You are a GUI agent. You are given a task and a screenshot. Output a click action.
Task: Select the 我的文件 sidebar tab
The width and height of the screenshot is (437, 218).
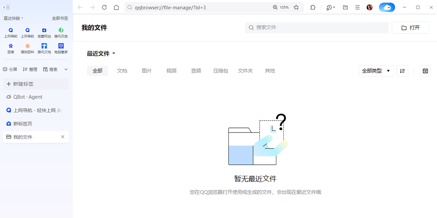pyautogui.click(x=36, y=137)
